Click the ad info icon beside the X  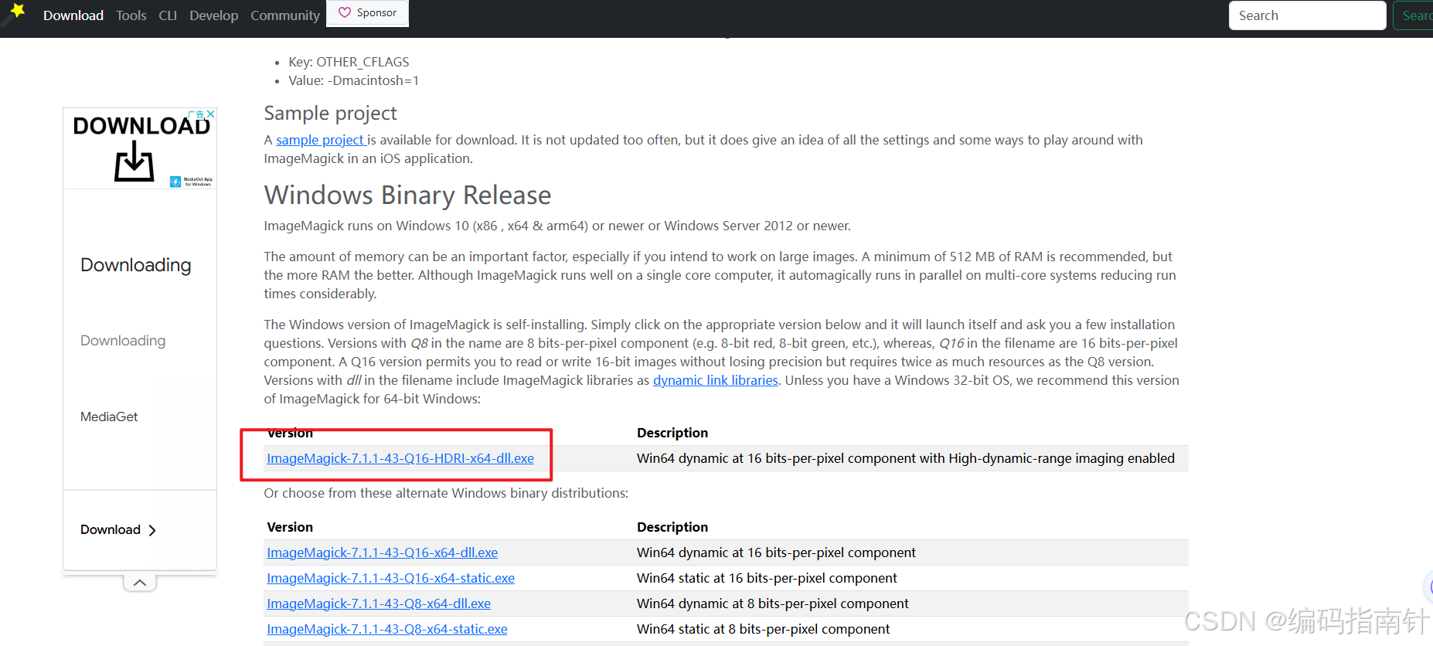(x=196, y=114)
